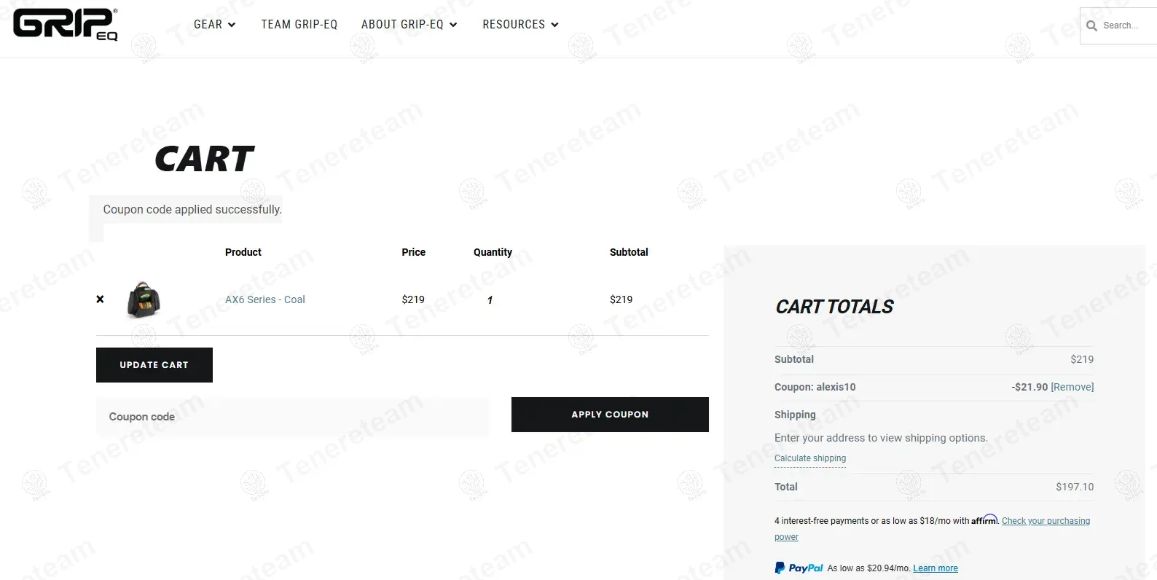Remove AX6 Series item with the X icon
Screen dimensions: 1157x580
(100, 299)
